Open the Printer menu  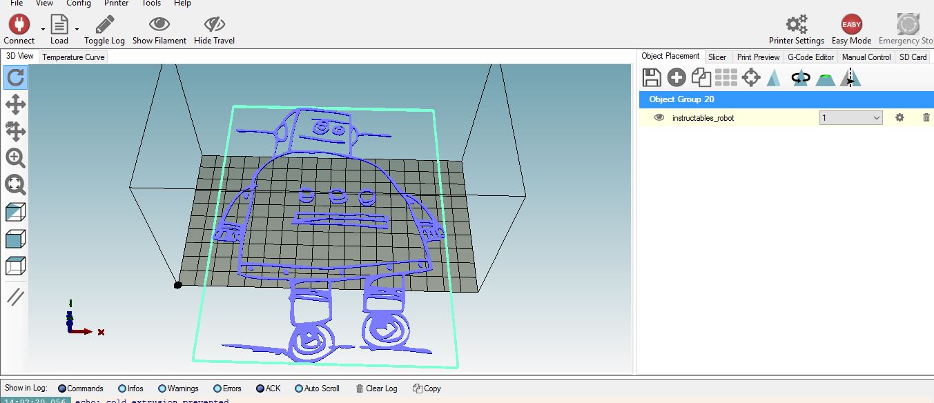116,3
